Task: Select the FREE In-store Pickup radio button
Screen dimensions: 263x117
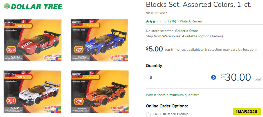Action: point(148,114)
